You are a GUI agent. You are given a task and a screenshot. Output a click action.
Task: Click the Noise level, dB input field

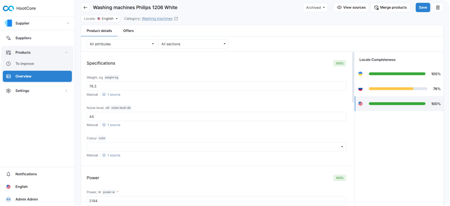[216, 116]
